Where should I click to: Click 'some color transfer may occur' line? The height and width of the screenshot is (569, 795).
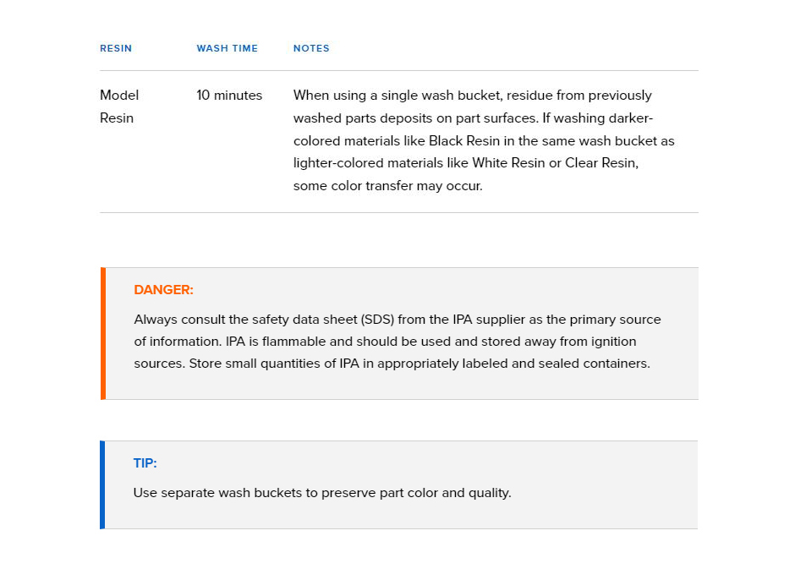click(387, 186)
